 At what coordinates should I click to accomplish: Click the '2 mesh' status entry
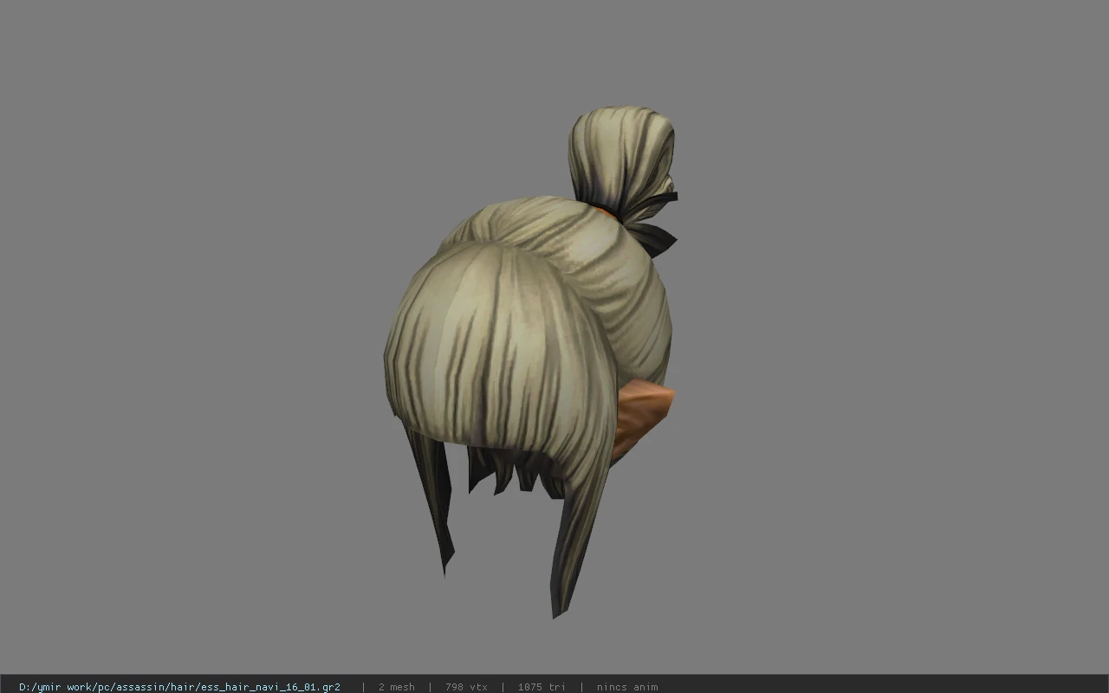pos(396,687)
